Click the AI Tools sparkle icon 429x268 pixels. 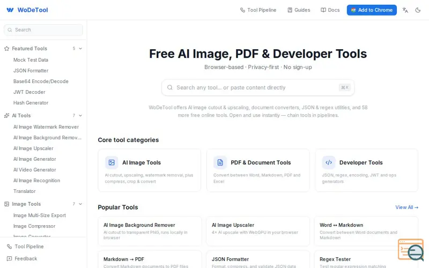click(x=6, y=115)
